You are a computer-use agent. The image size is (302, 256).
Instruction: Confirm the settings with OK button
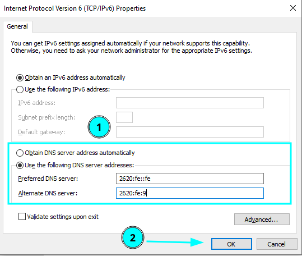coord(231,244)
